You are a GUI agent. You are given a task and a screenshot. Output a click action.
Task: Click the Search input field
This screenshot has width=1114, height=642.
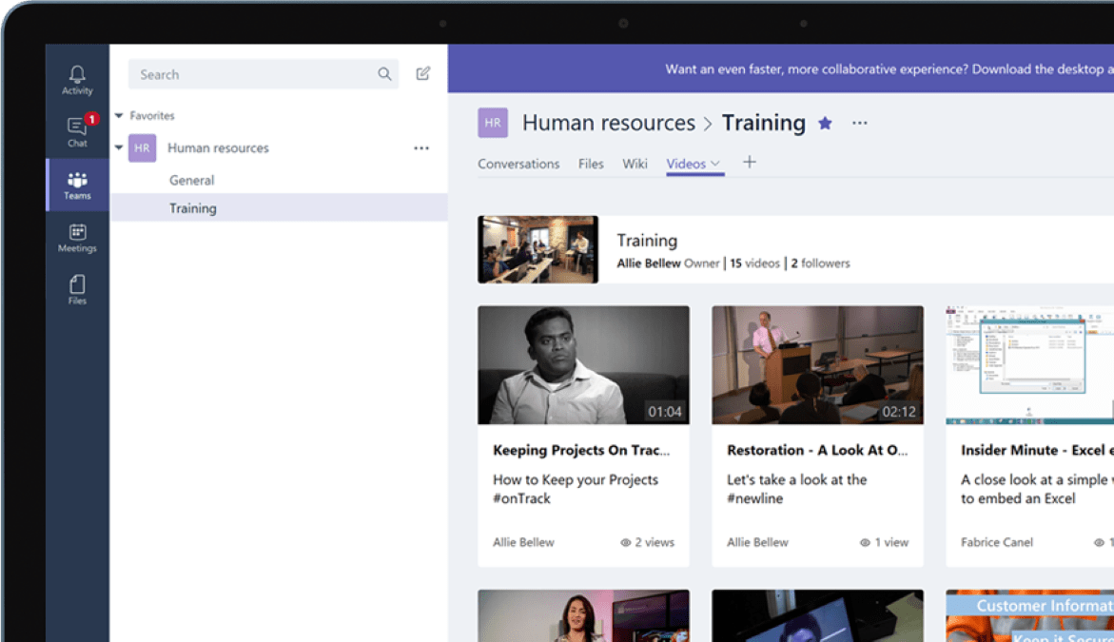point(257,73)
